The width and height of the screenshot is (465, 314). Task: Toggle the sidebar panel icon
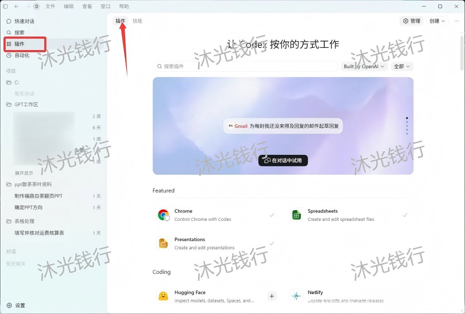(5, 6)
